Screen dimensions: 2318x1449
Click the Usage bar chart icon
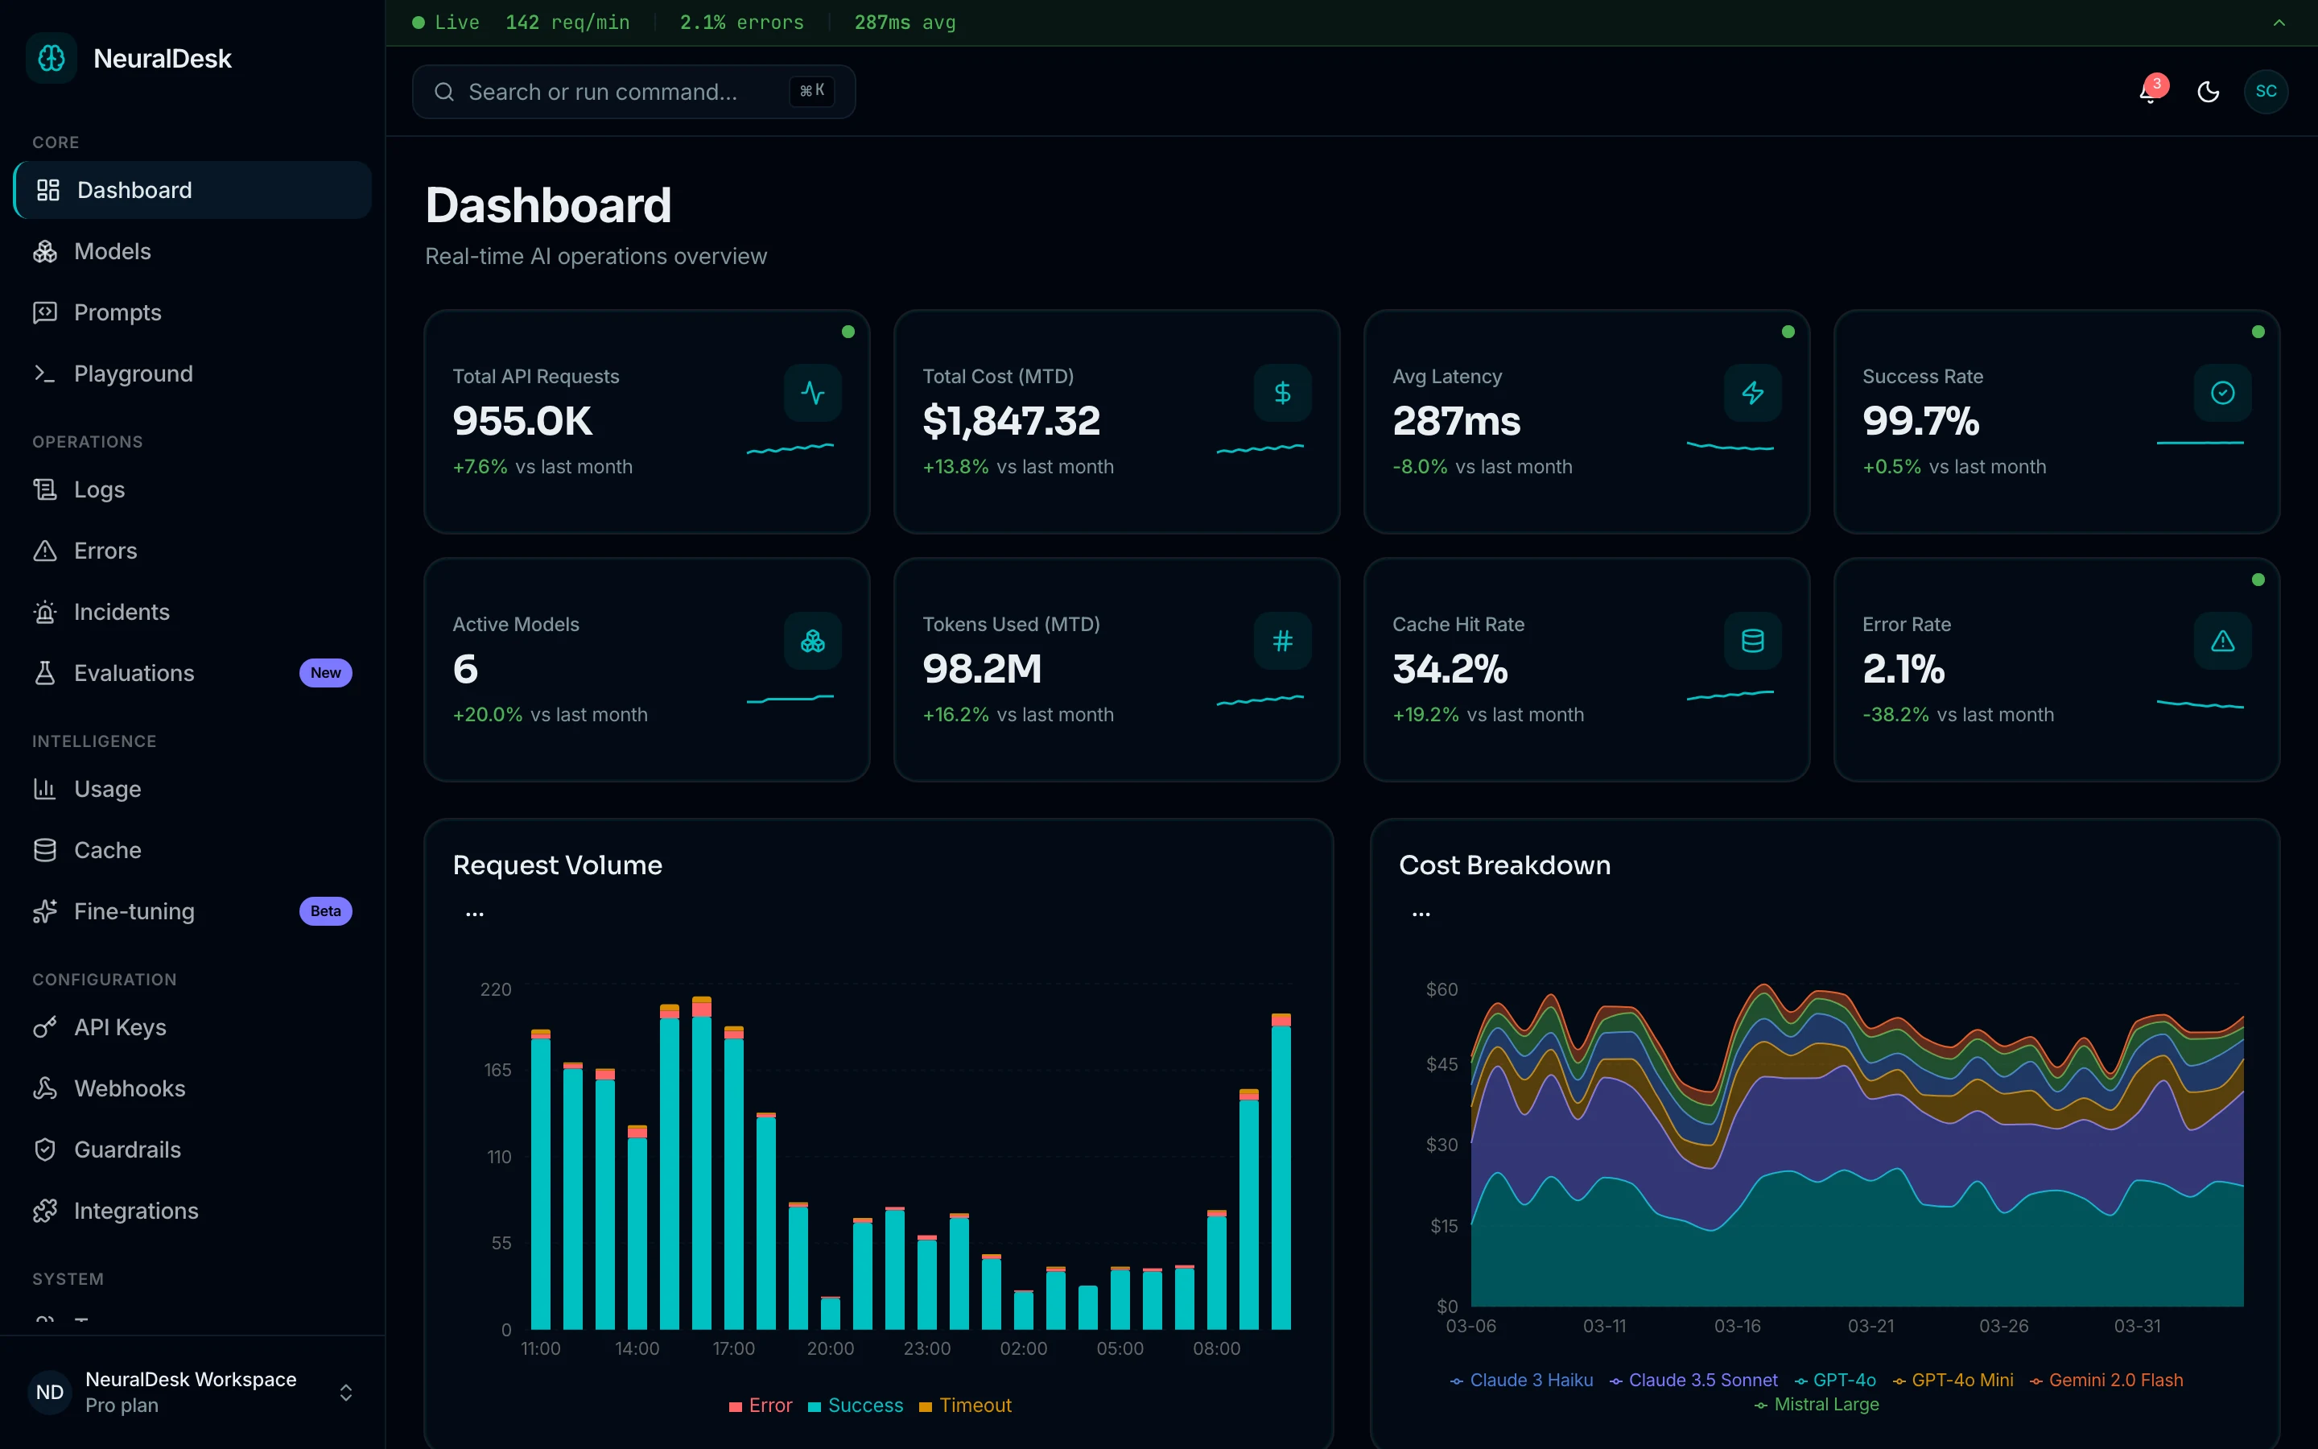(x=45, y=790)
